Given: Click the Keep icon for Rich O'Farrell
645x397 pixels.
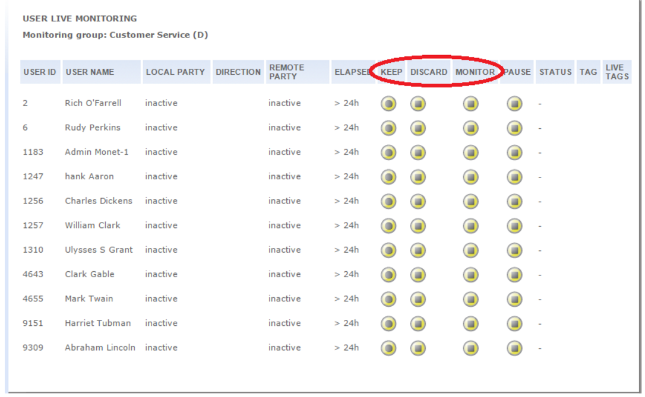Looking at the screenshot, I should point(388,104).
